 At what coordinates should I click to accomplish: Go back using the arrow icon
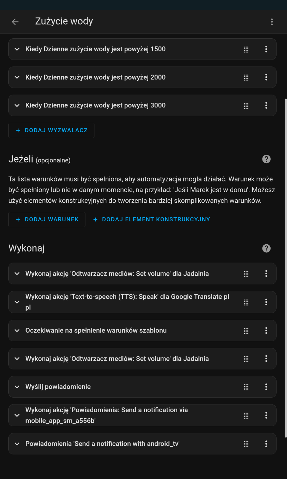pos(15,22)
